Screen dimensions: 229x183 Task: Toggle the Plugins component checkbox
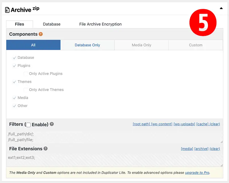coord(14,66)
